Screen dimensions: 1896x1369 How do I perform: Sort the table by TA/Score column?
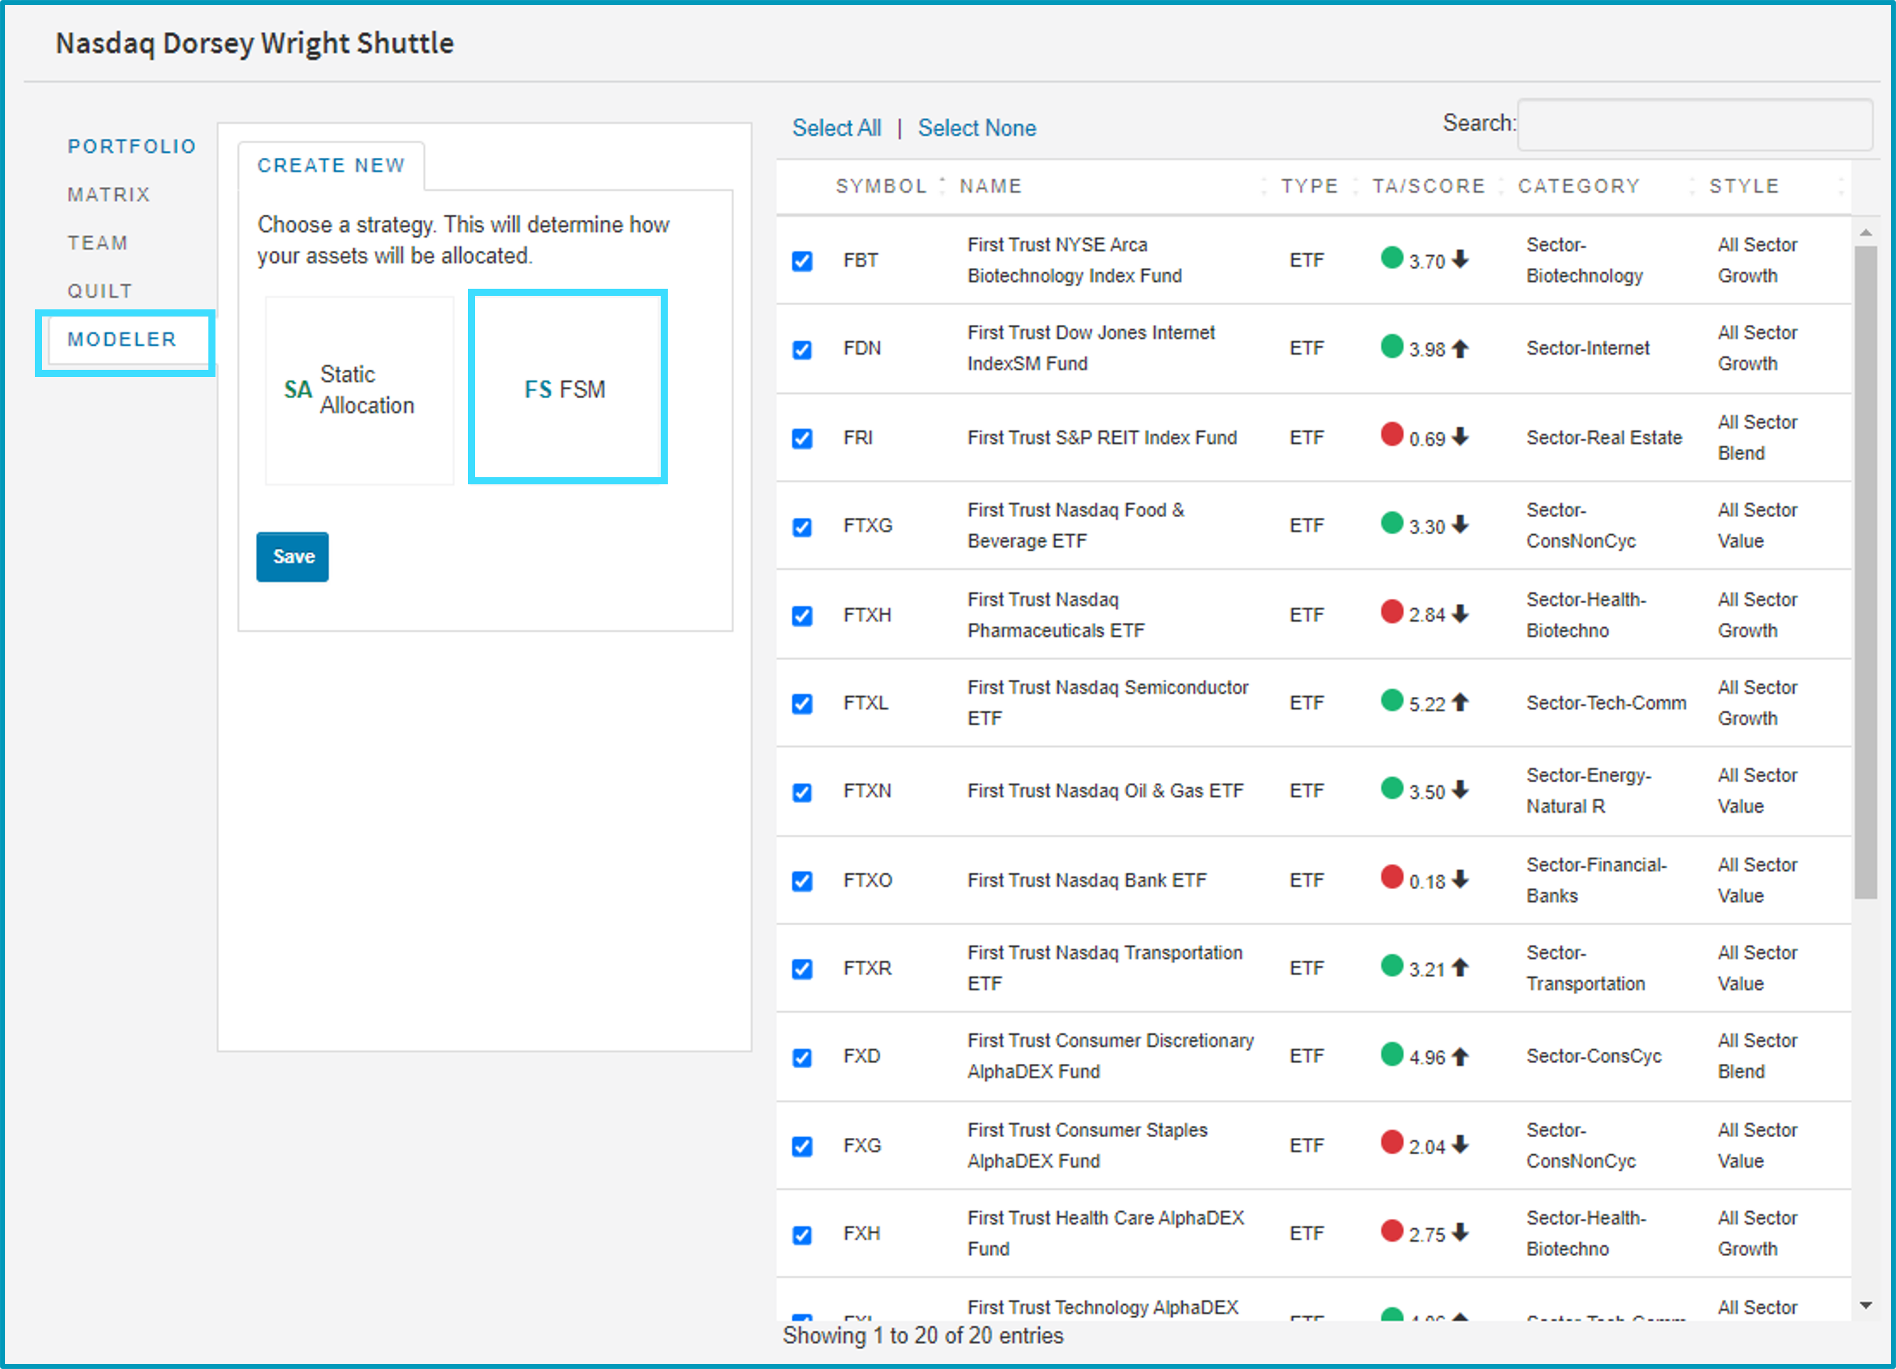point(1429,186)
